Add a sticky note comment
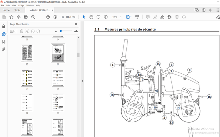Image resolution: width=220 pixels, height=137 pixels. pos(148,17)
